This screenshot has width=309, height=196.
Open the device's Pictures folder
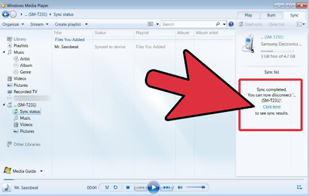click(24, 131)
